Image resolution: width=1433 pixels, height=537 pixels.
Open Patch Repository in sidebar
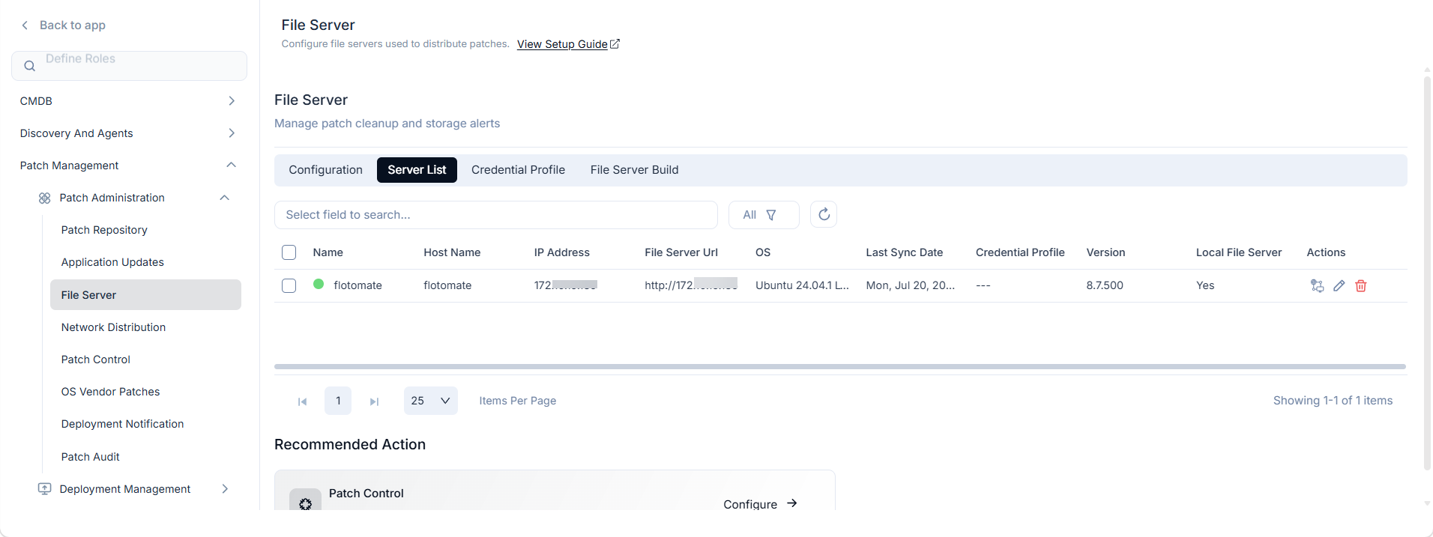(x=104, y=230)
